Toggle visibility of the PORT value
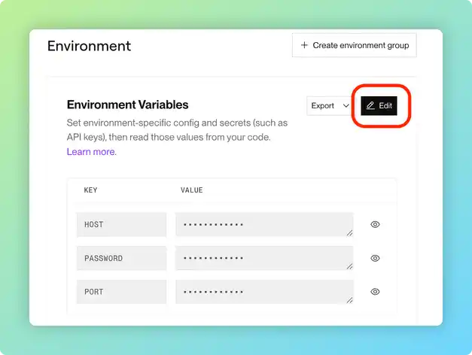Image resolution: width=472 pixels, height=355 pixels. click(375, 292)
